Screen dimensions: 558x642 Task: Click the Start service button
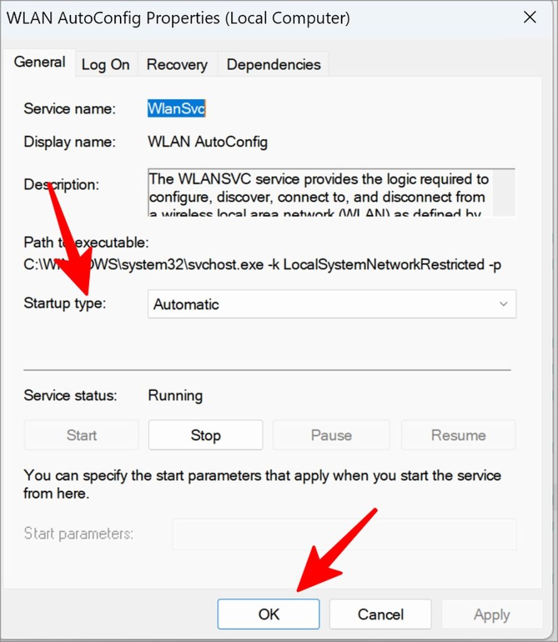82,435
